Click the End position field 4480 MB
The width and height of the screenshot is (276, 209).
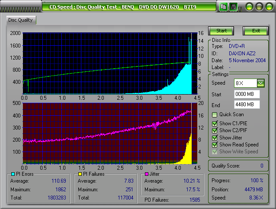click(247, 104)
